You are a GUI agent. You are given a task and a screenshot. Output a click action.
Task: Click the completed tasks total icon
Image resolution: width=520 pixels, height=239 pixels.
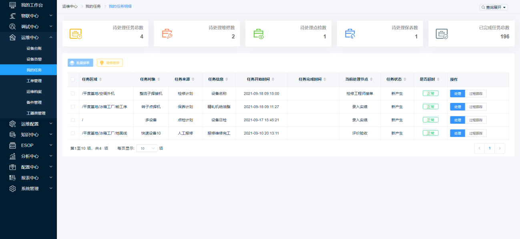(442, 34)
